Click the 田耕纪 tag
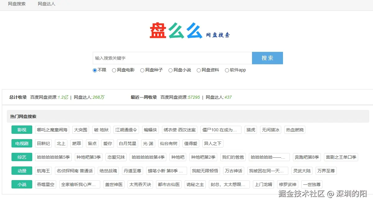 point(43,143)
